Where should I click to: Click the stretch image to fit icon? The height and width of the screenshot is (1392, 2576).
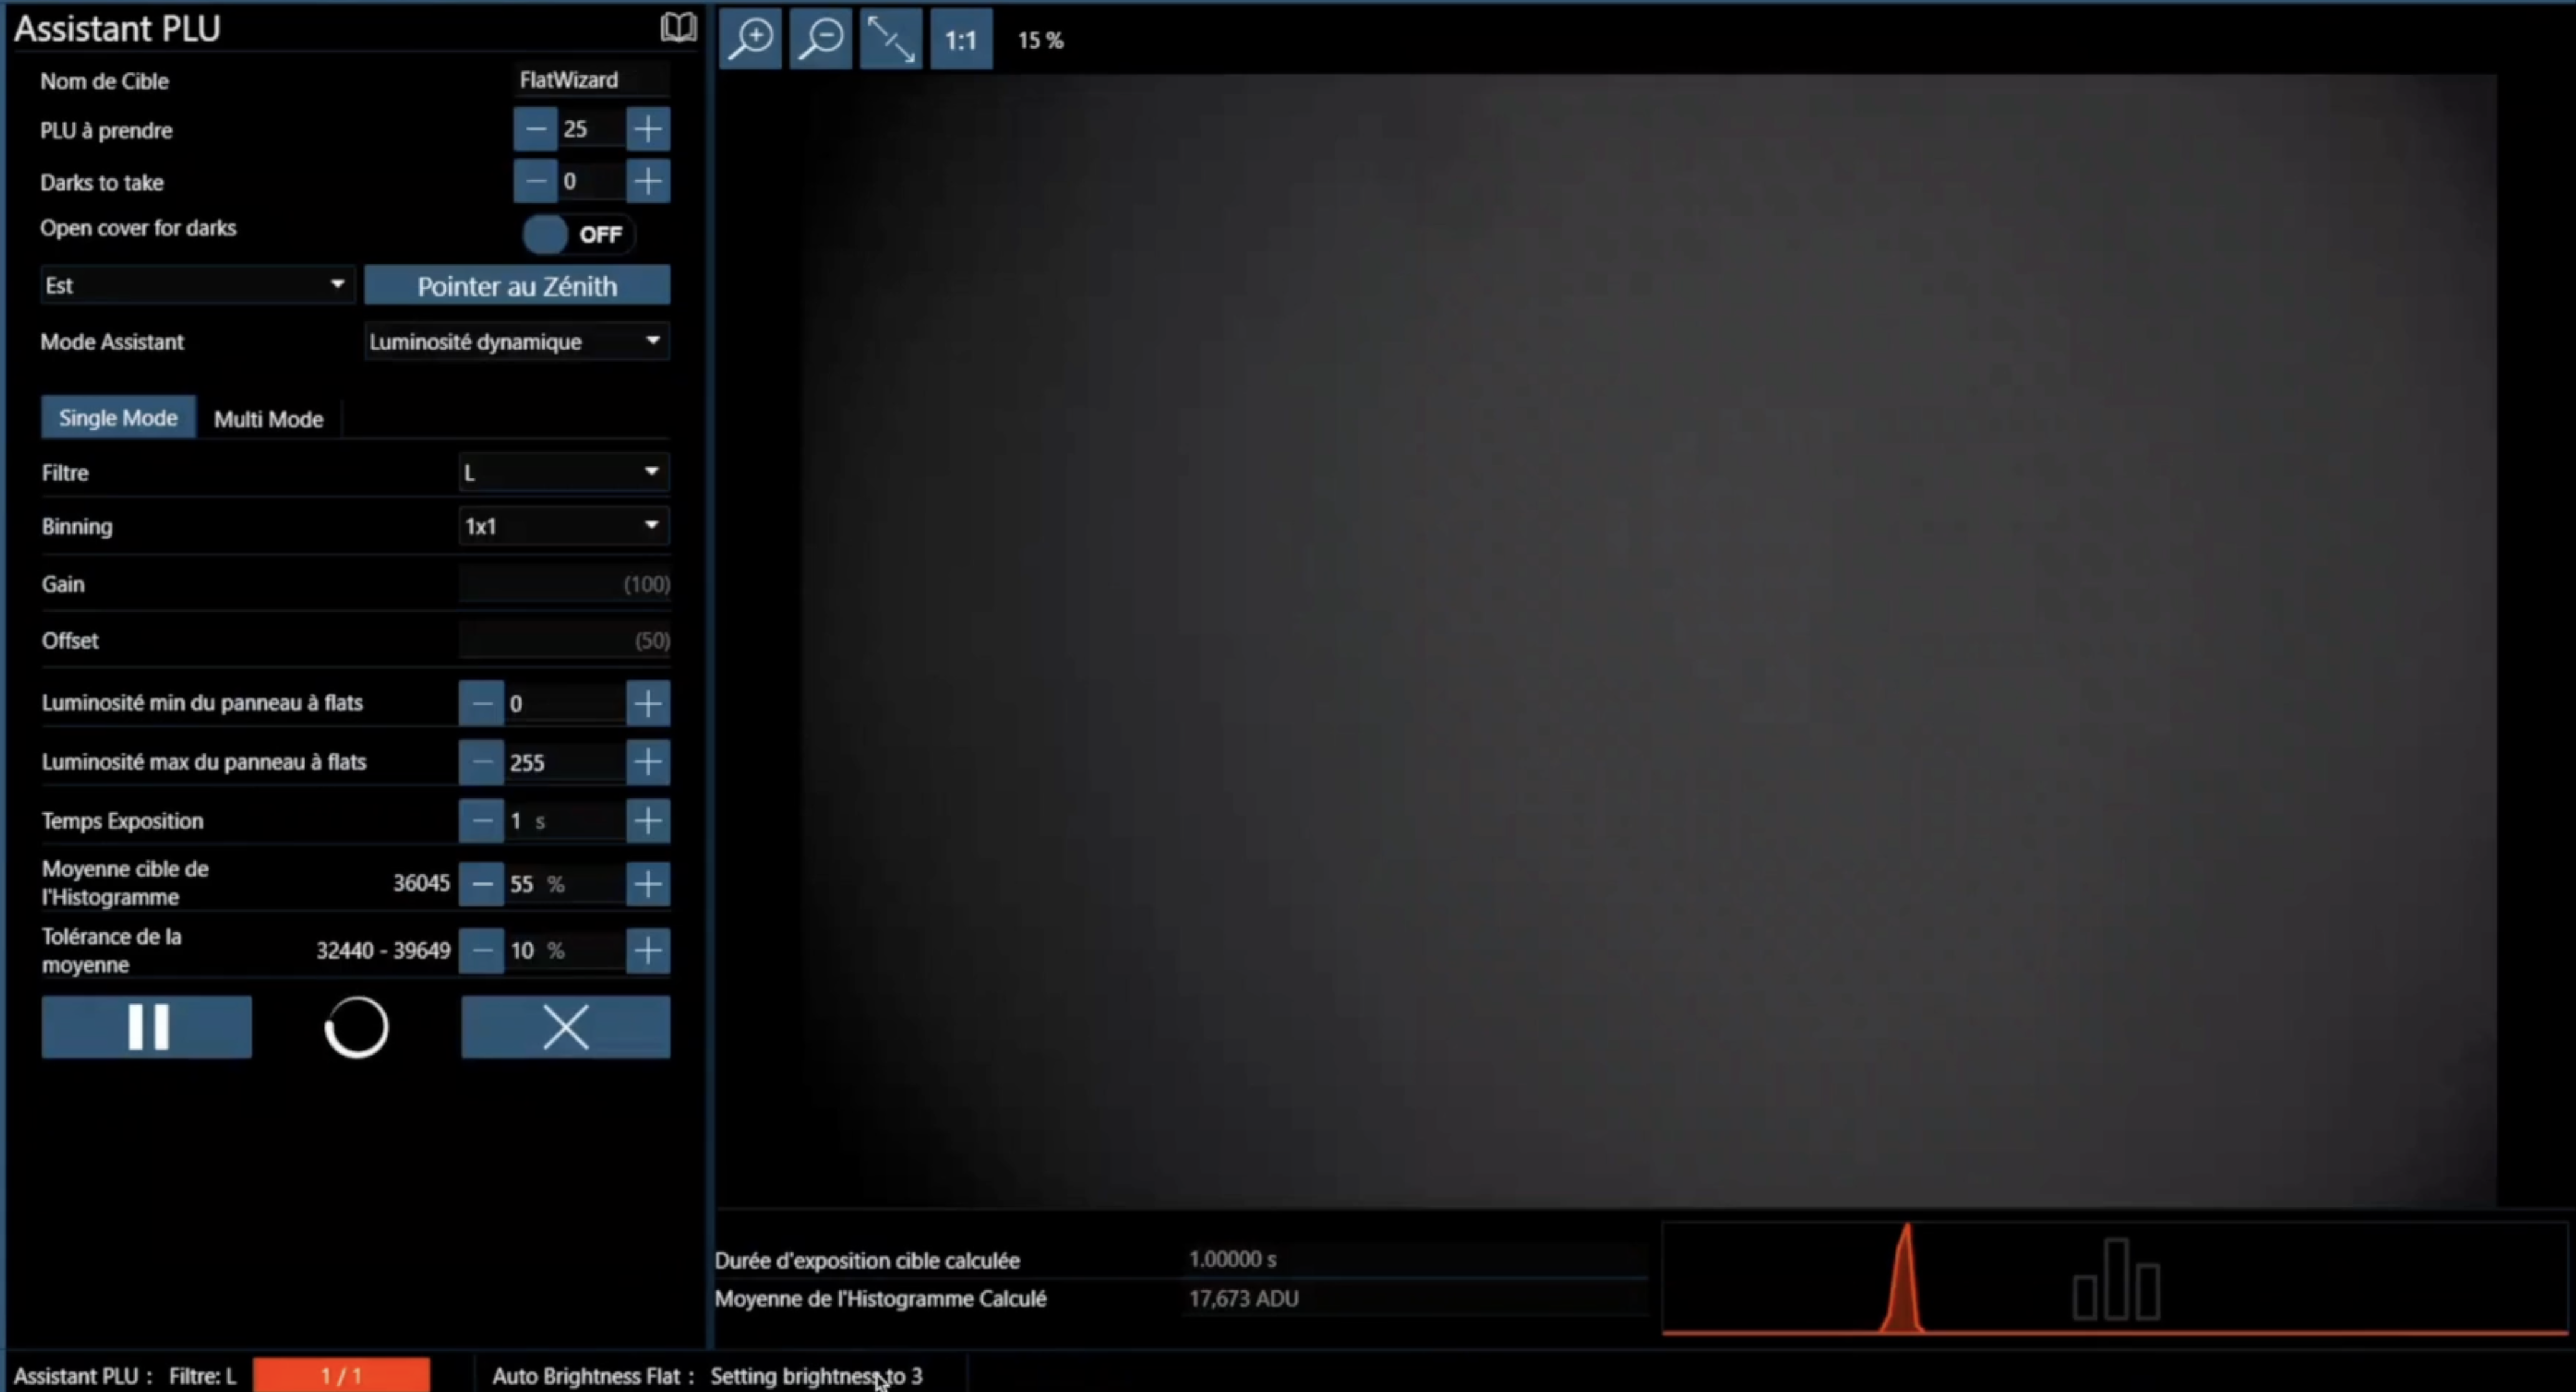tap(890, 39)
